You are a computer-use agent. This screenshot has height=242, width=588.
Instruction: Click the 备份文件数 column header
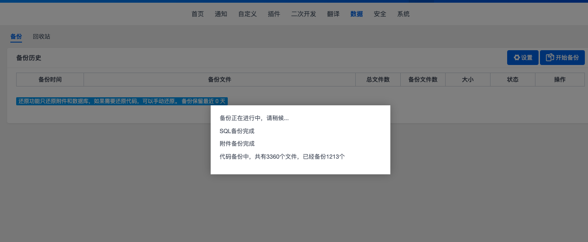[423, 79]
